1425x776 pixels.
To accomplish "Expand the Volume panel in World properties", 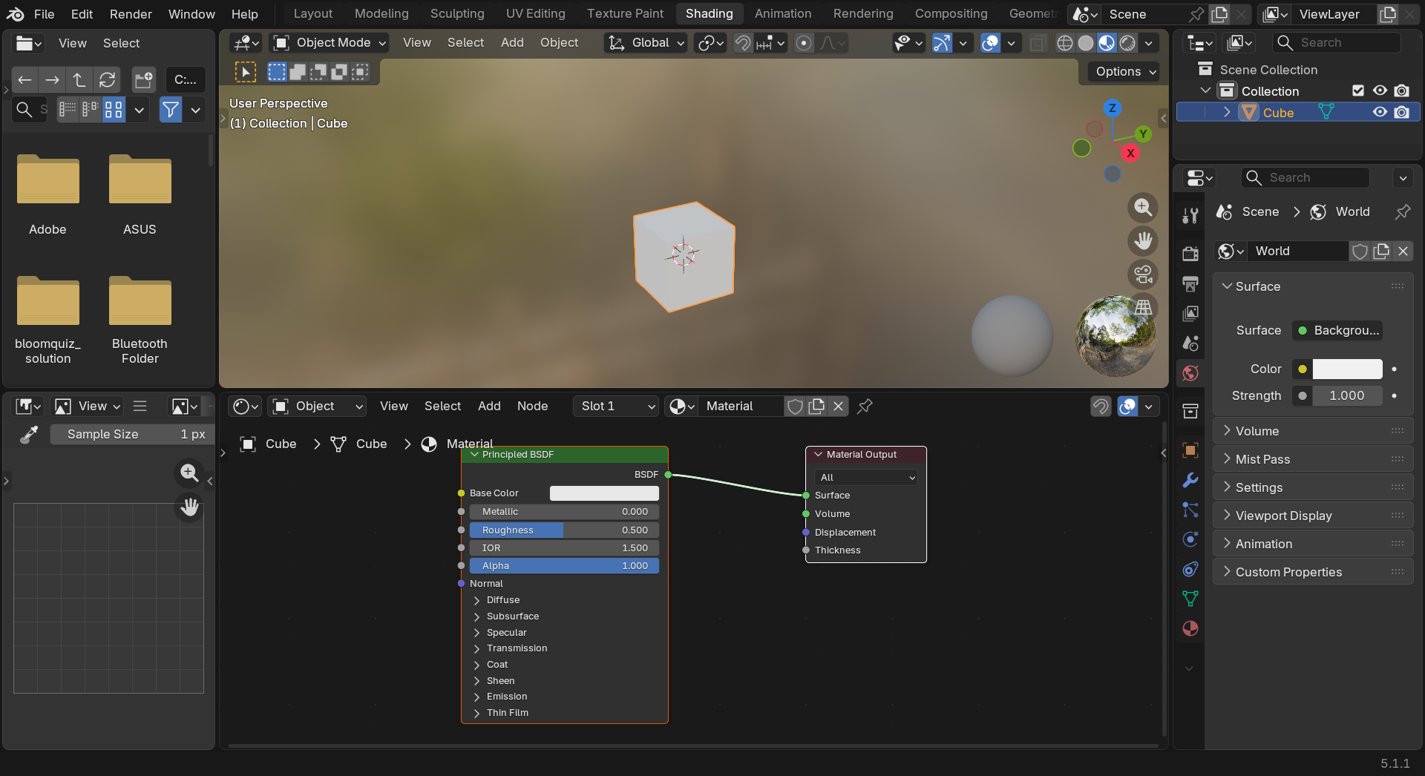I will pyautogui.click(x=1313, y=431).
